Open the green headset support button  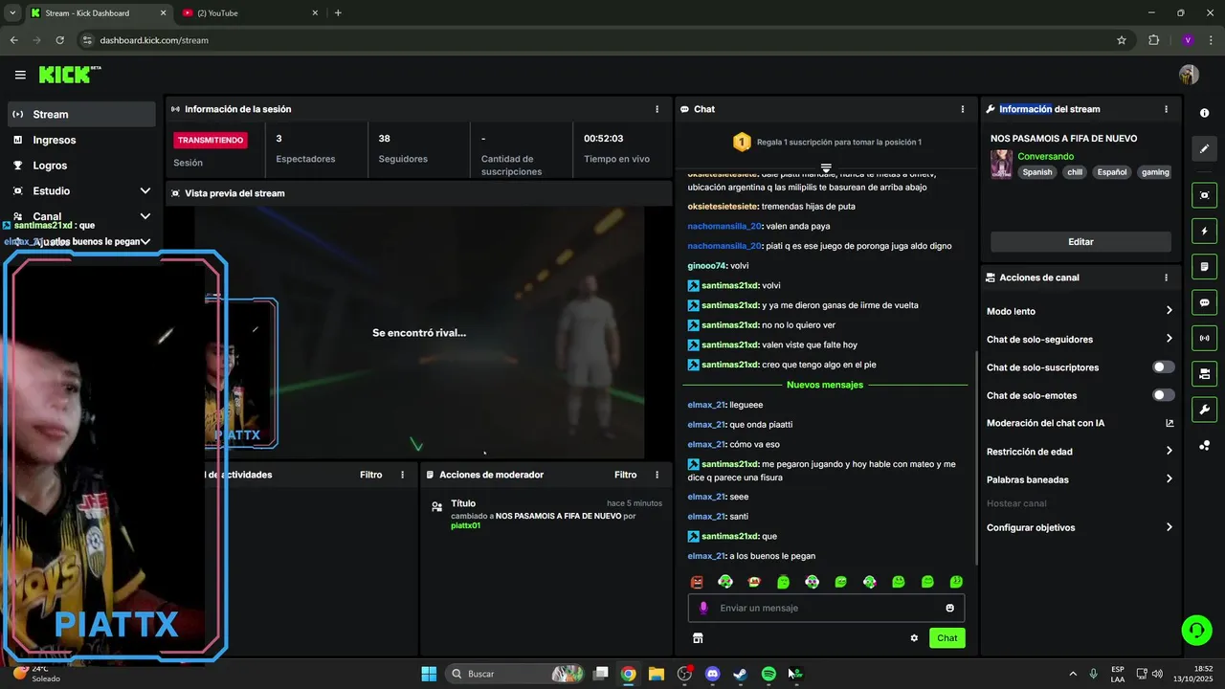point(1196,630)
